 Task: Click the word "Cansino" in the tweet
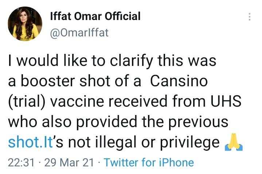tap(179, 81)
